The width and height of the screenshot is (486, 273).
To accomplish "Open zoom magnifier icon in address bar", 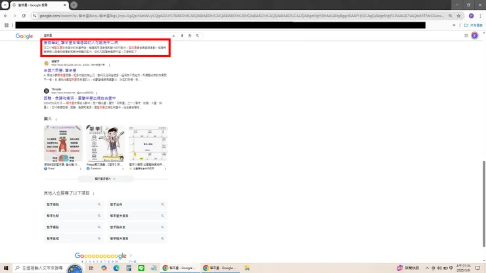I will [x=451, y=16].
